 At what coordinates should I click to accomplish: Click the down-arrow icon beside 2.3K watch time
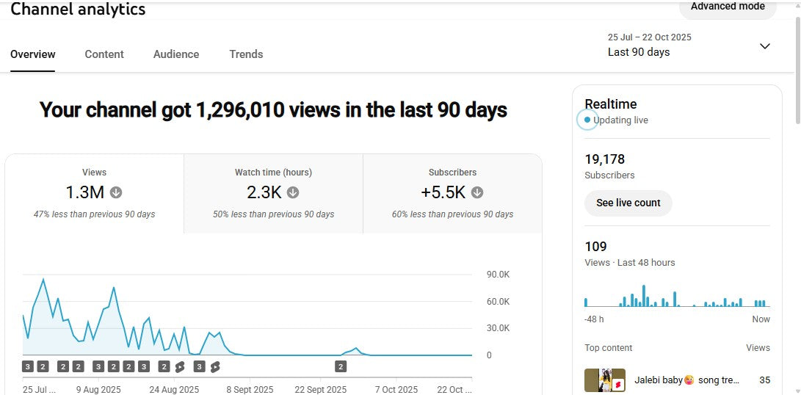(x=293, y=192)
